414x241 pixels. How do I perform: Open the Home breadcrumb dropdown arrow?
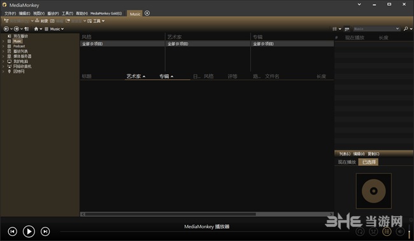click(41, 29)
